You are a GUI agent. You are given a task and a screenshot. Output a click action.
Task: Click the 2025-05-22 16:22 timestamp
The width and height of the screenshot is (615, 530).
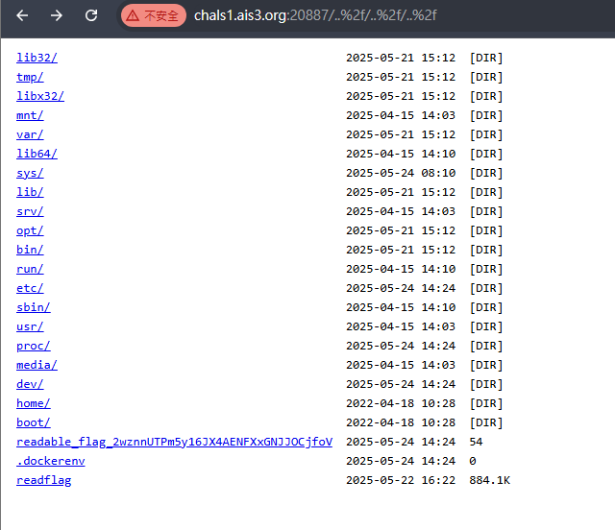401,480
